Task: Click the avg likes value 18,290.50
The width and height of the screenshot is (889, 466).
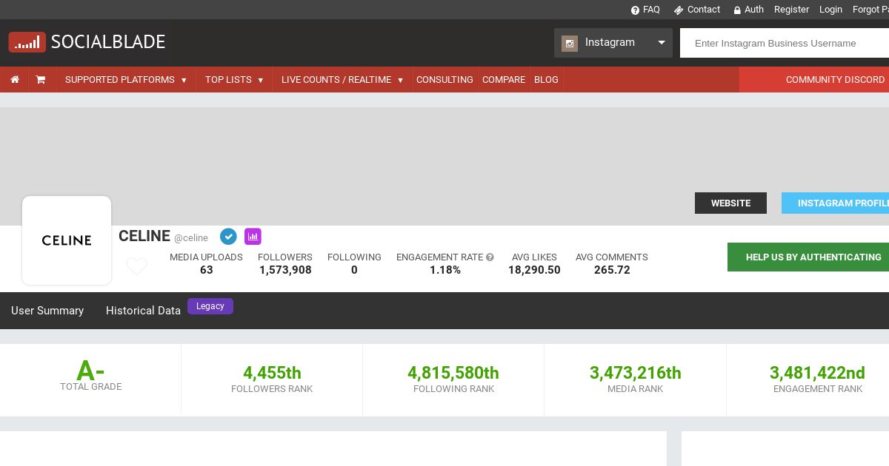Action: coord(534,270)
